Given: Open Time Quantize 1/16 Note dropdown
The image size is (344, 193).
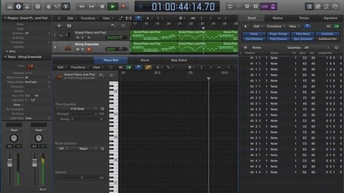Looking at the screenshot, I should tap(77, 109).
